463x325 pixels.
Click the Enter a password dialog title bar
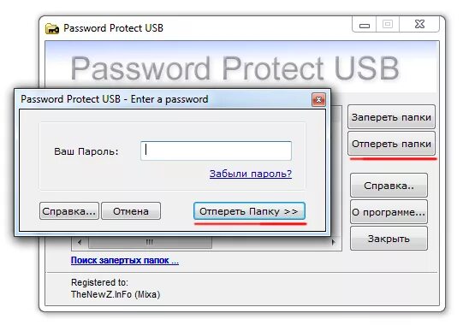tap(165, 99)
